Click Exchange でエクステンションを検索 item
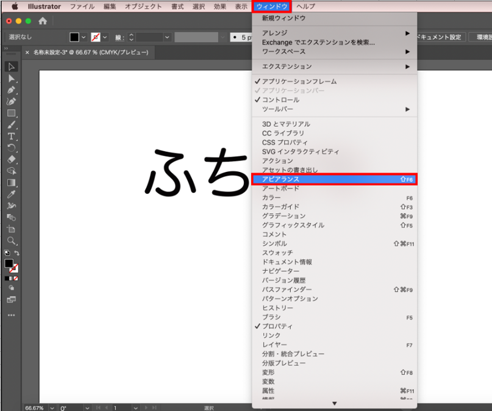This screenshot has width=492, height=411. click(335, 42)
